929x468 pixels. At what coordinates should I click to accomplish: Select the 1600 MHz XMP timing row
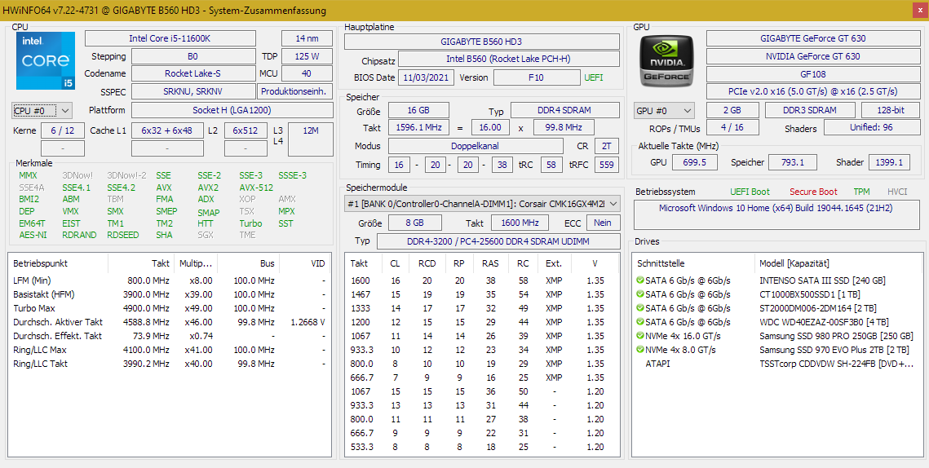(482, 280)
